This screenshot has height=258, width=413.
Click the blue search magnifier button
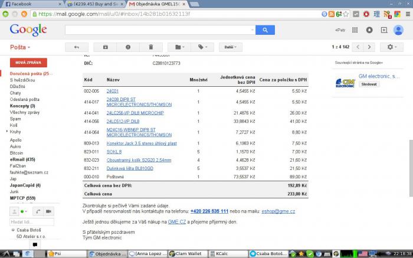(265, 30)
